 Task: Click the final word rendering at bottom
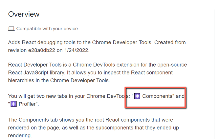pos(20,136)
